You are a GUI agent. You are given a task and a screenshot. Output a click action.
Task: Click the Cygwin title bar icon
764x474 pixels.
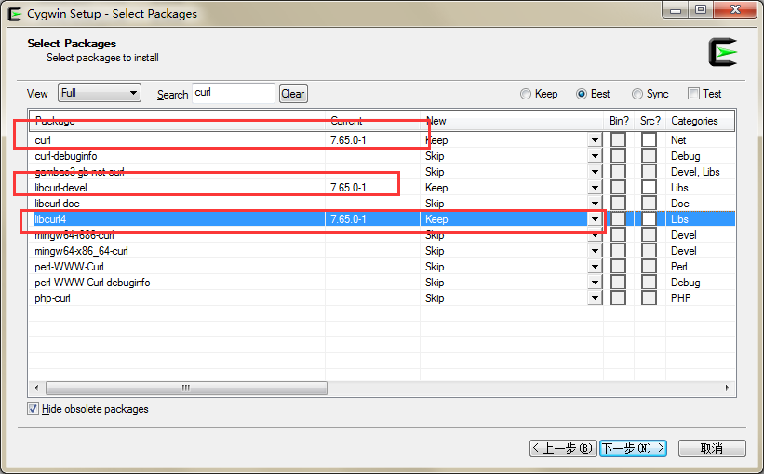(x=15, y=14)
